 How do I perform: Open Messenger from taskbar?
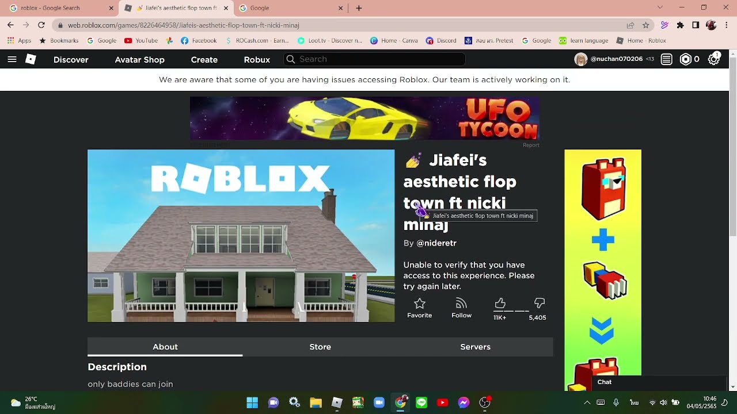click(x=464, y=402)
